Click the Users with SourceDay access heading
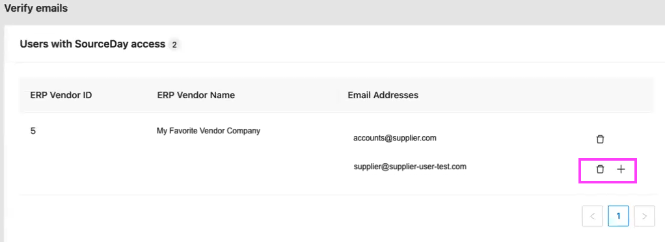The image size is (665, 242). pos(92,44)
